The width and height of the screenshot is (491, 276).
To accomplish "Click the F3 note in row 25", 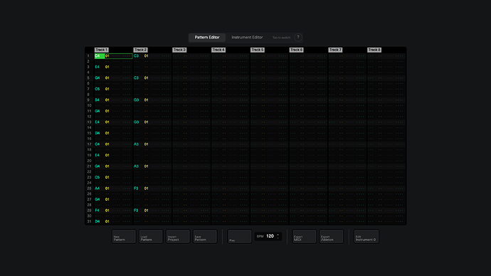I will point(136,189).
